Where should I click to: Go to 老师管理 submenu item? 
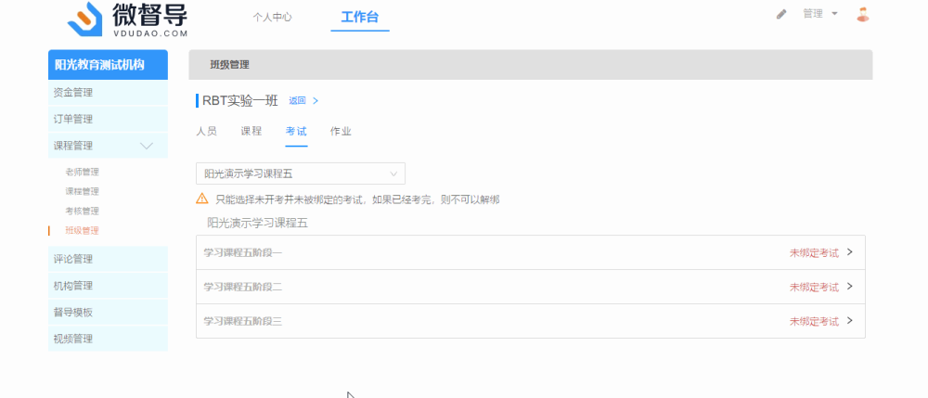[82, 172]
